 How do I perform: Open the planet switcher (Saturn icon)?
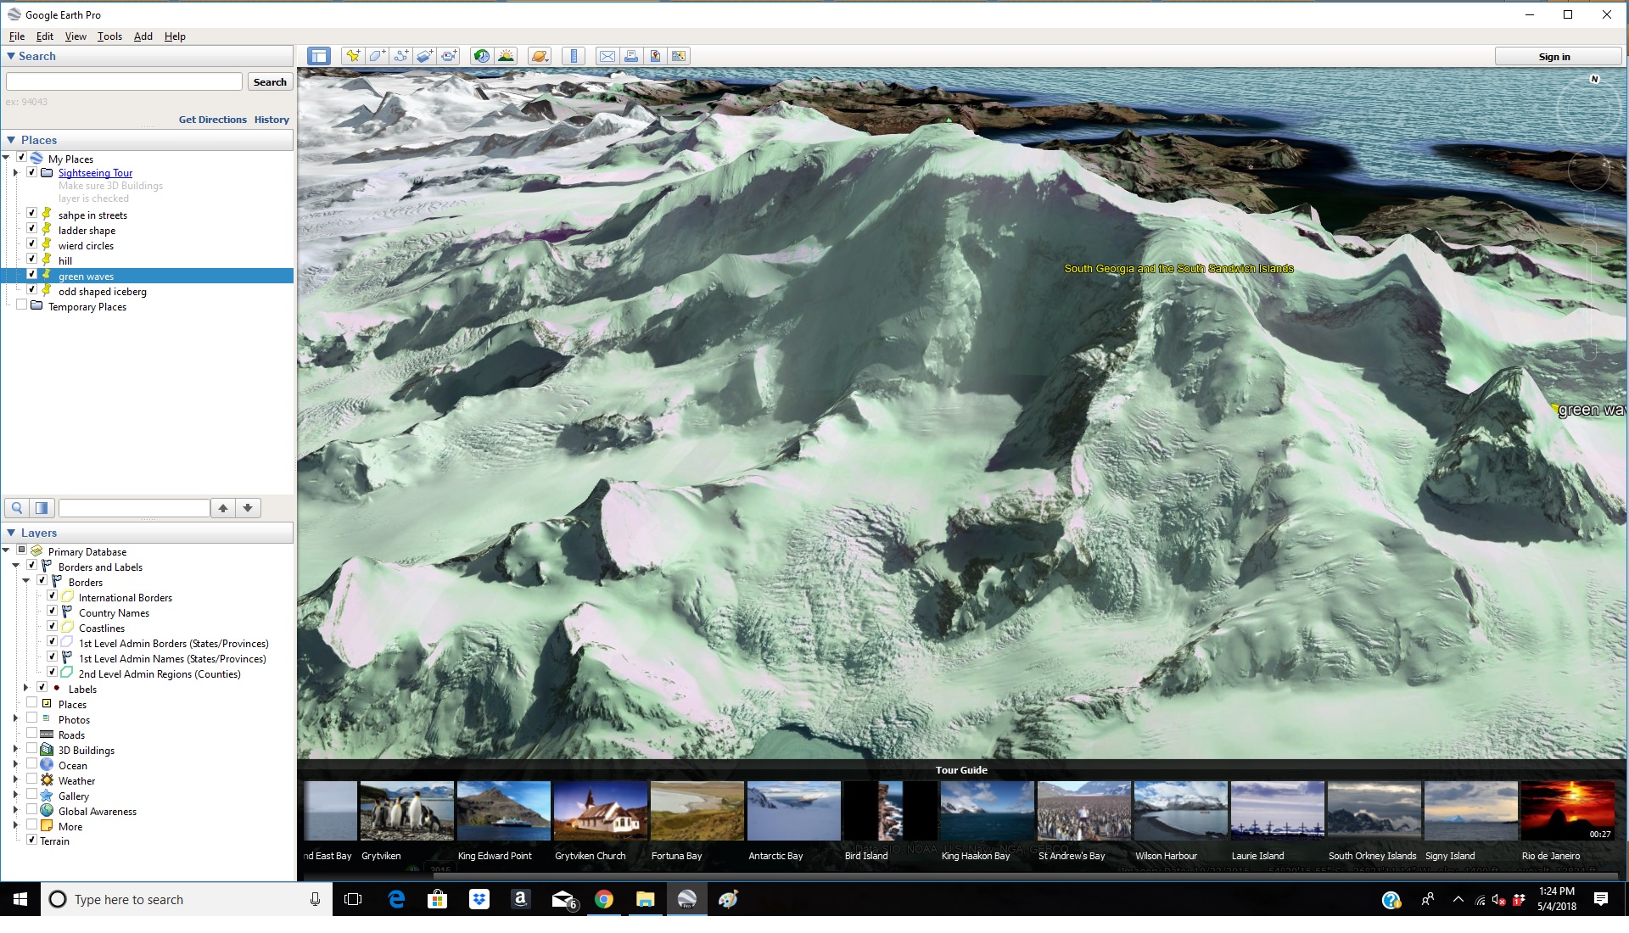(539, 56)
